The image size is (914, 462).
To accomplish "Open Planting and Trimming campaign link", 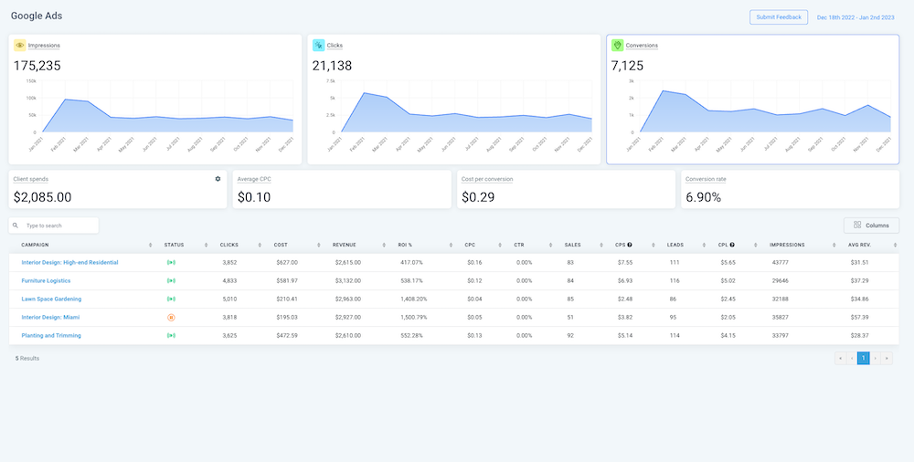I will click(x=51, y=336).
